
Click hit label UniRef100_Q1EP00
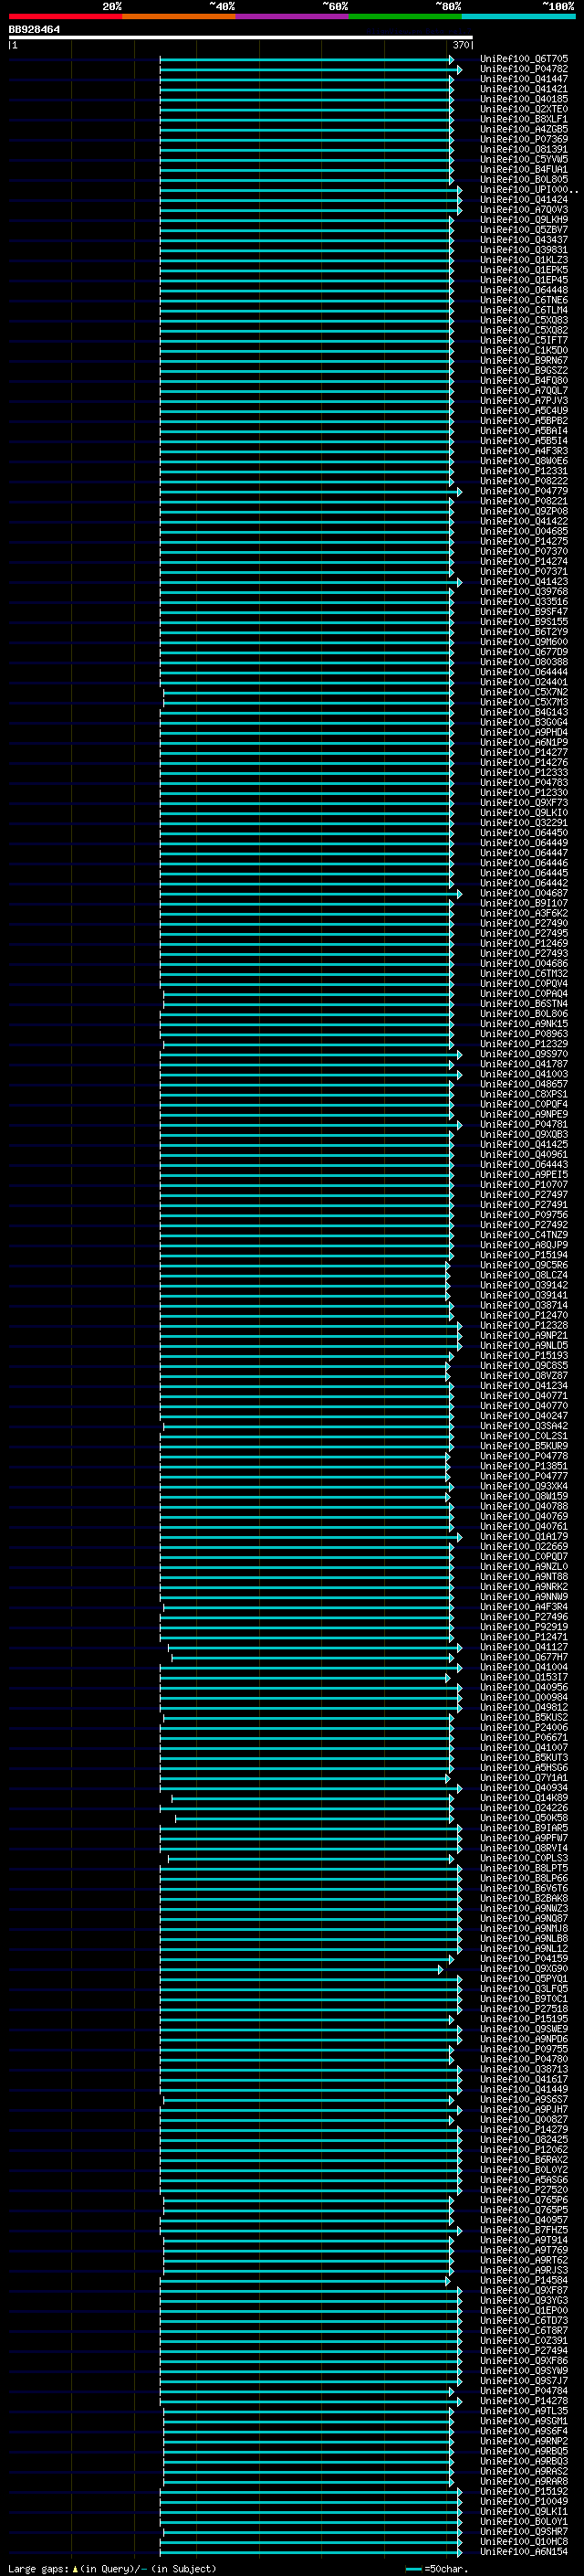[x=524, y=2310]
